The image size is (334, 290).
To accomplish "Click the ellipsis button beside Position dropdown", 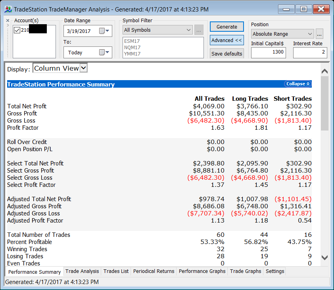I will [319, 34].
